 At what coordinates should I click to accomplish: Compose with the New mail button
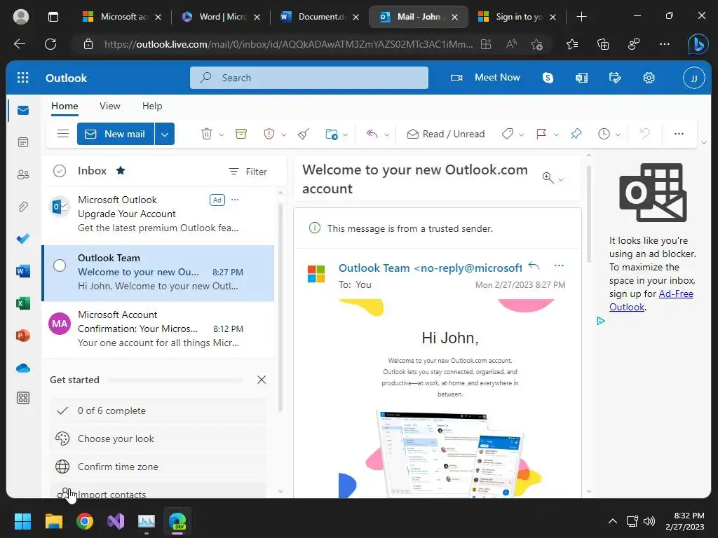point(116,134)
